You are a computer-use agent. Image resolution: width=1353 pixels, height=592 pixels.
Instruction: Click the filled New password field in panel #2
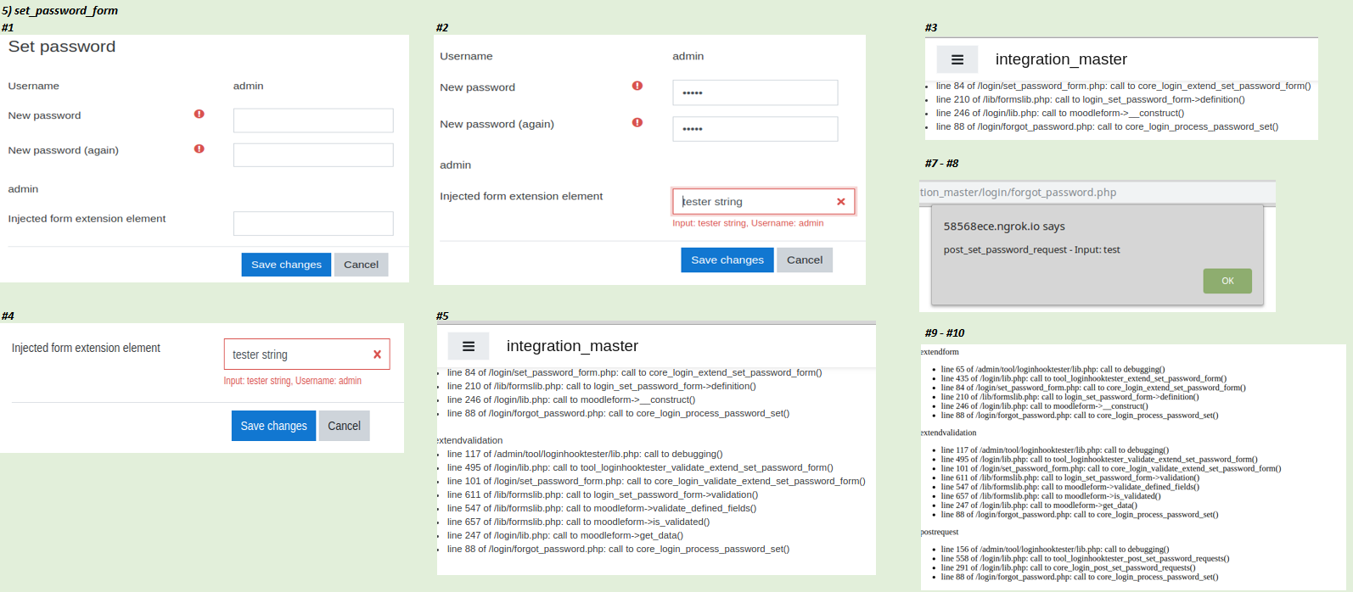[755, 92]
